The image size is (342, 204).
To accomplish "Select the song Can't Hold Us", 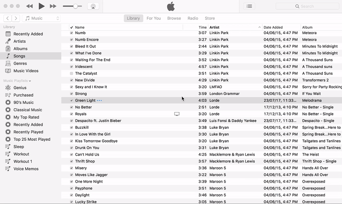I will tap(87, 154).
